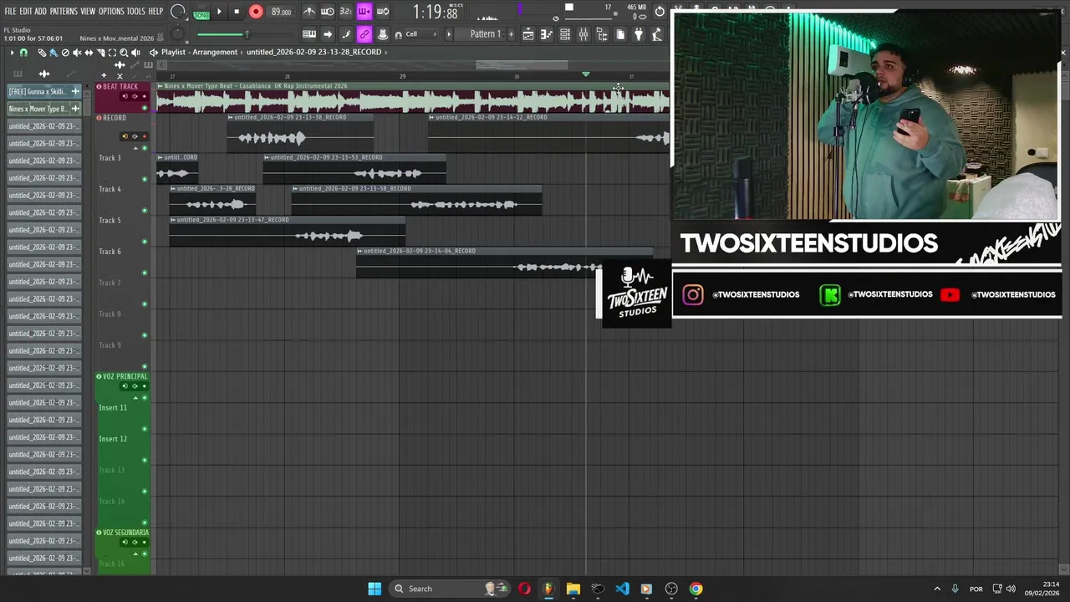
Task: Open the HELP menu
Action: pyautogui.click(x=155, y=11)
